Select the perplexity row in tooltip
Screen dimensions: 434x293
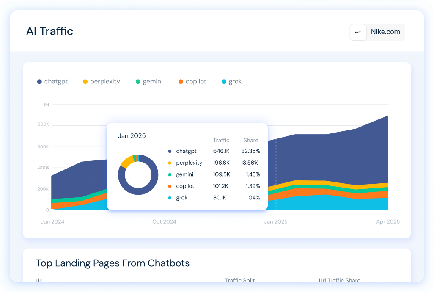[x=214, y=163]
